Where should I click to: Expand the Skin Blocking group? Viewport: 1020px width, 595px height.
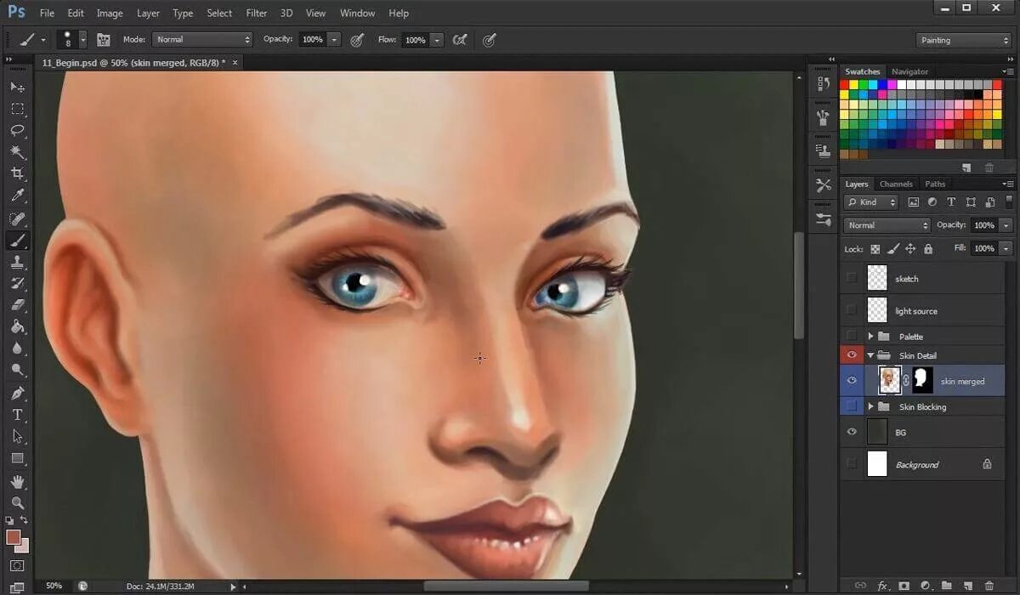click(x=870, y=407)
